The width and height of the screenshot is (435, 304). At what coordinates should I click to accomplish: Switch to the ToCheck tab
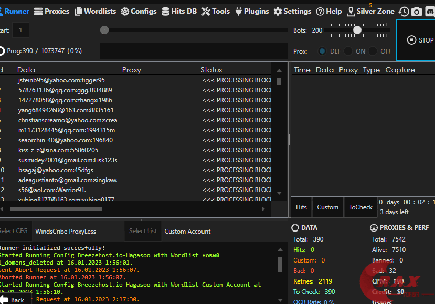tap(360, 207)
